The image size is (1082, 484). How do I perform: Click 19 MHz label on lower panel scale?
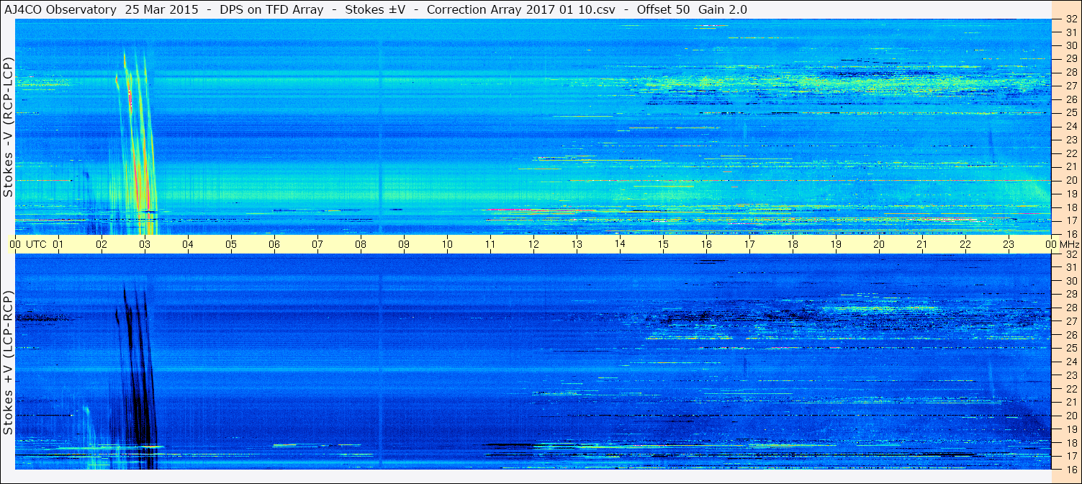coord(1071,429)
